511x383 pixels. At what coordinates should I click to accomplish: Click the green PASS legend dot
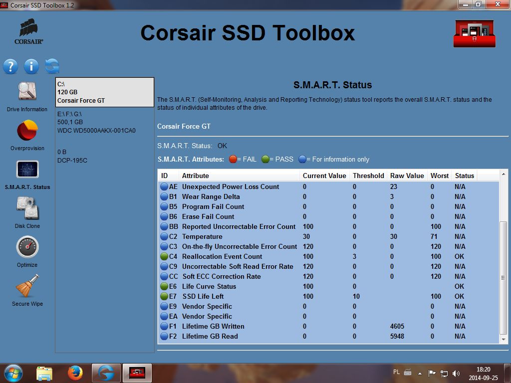[x=265, y=159]
